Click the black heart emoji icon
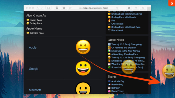 tap(109, 30)
